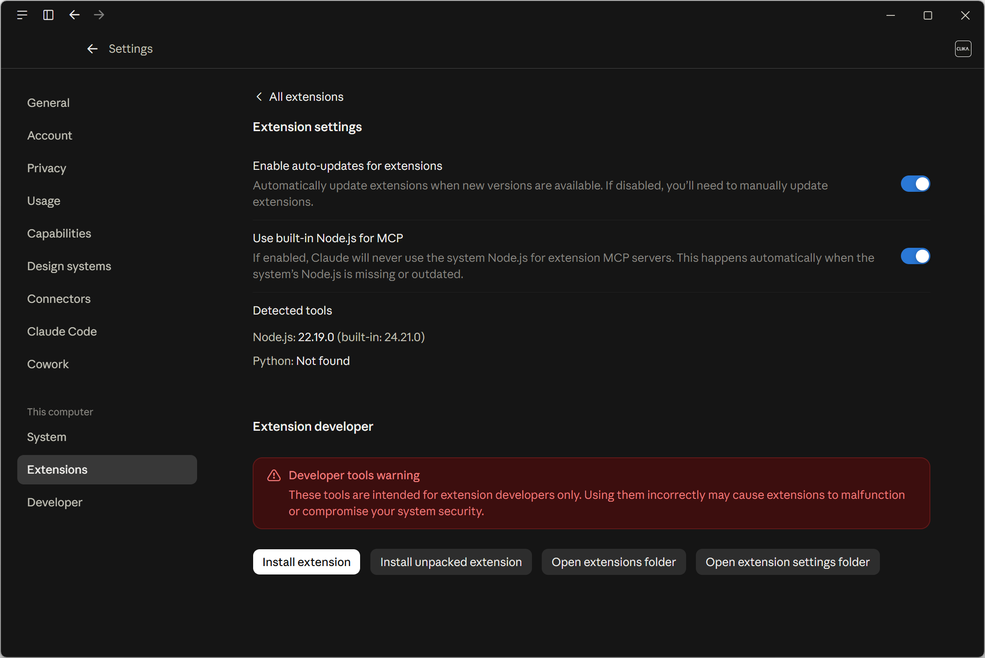The image size is (985, 658).
Task: Toggle the sidebar panel icon
Action: pos(48,15)
